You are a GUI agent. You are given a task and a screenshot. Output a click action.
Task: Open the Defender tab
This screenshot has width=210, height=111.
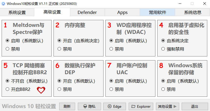pos(87,12)
